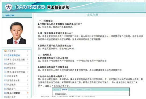The width and height of the screenshot is (146, 99).
Task: Click heading 一、注册登录
Action: click(46, 21)
